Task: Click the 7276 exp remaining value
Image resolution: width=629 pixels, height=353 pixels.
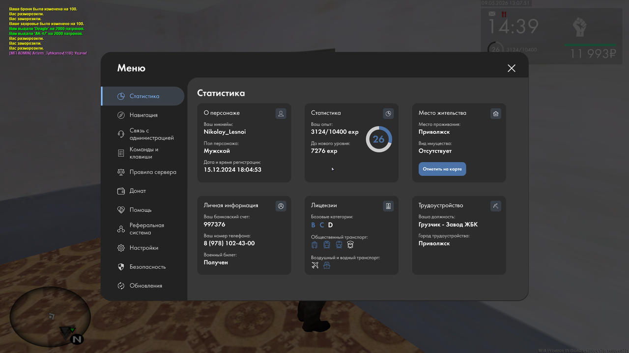Action: point(324,151)
